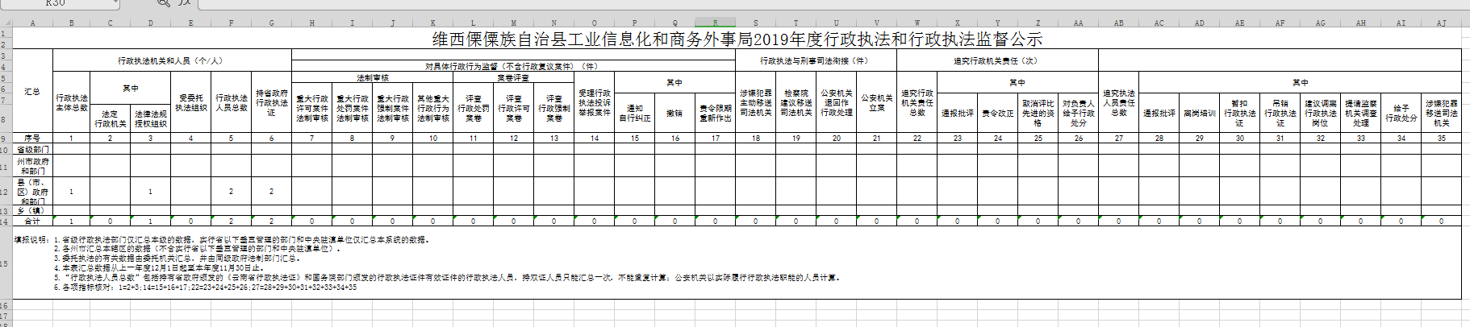
Task: Click the zoom magnifier icon beside formula bar
Action: point(164,3)
